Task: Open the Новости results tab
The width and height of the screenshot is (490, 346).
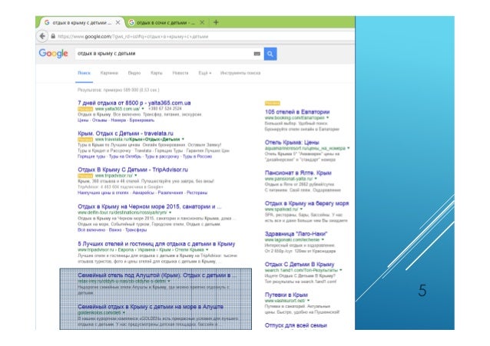Action: [x=180, y=73]
